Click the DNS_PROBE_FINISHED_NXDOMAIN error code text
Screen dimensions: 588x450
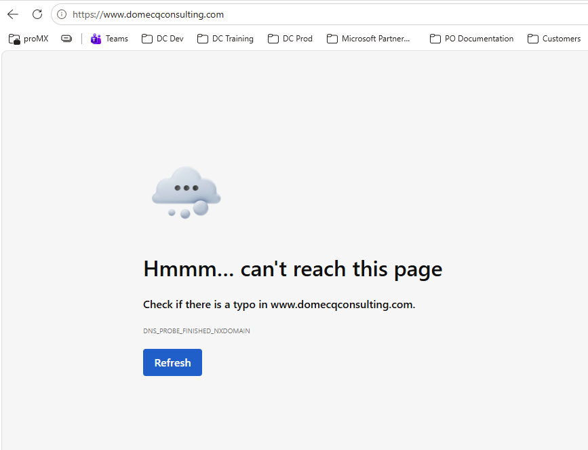[x=197, y=331]
